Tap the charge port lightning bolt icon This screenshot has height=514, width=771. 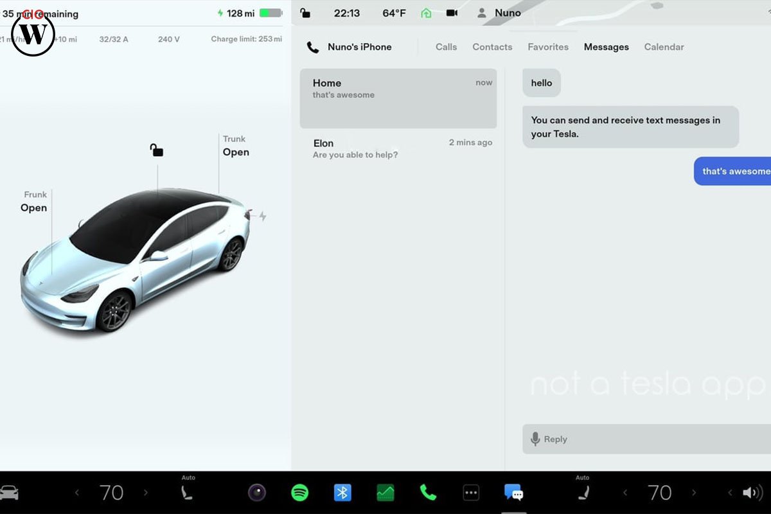(x=262, y=216)
